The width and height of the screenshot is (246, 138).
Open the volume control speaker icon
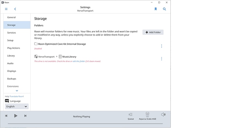[x=163, y=115]
